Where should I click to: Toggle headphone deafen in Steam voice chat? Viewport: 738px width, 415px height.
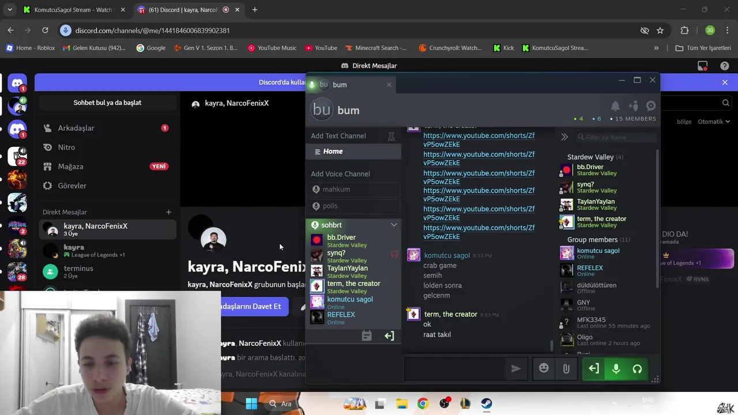637,369
